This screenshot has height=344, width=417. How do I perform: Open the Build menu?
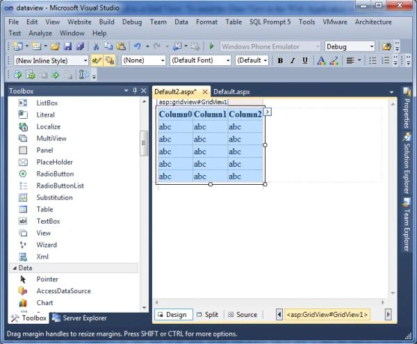(x=106, y=22)
